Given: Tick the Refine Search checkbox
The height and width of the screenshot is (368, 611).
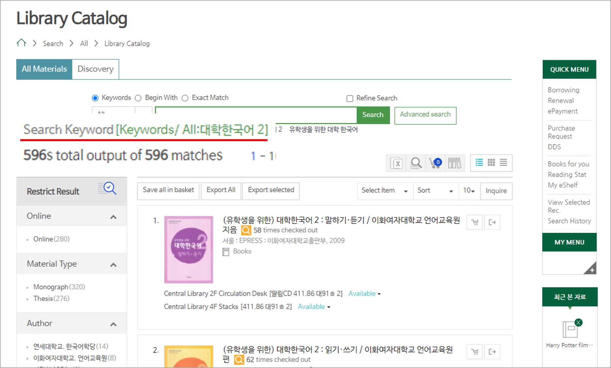Looking at the screenshot, I should [x=350, y=98].
